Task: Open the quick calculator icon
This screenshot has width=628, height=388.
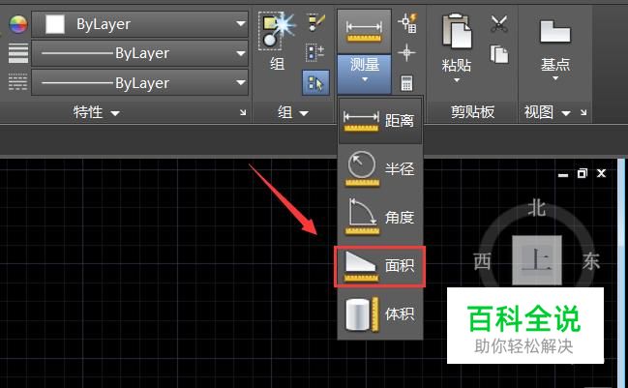Action: 406,83
